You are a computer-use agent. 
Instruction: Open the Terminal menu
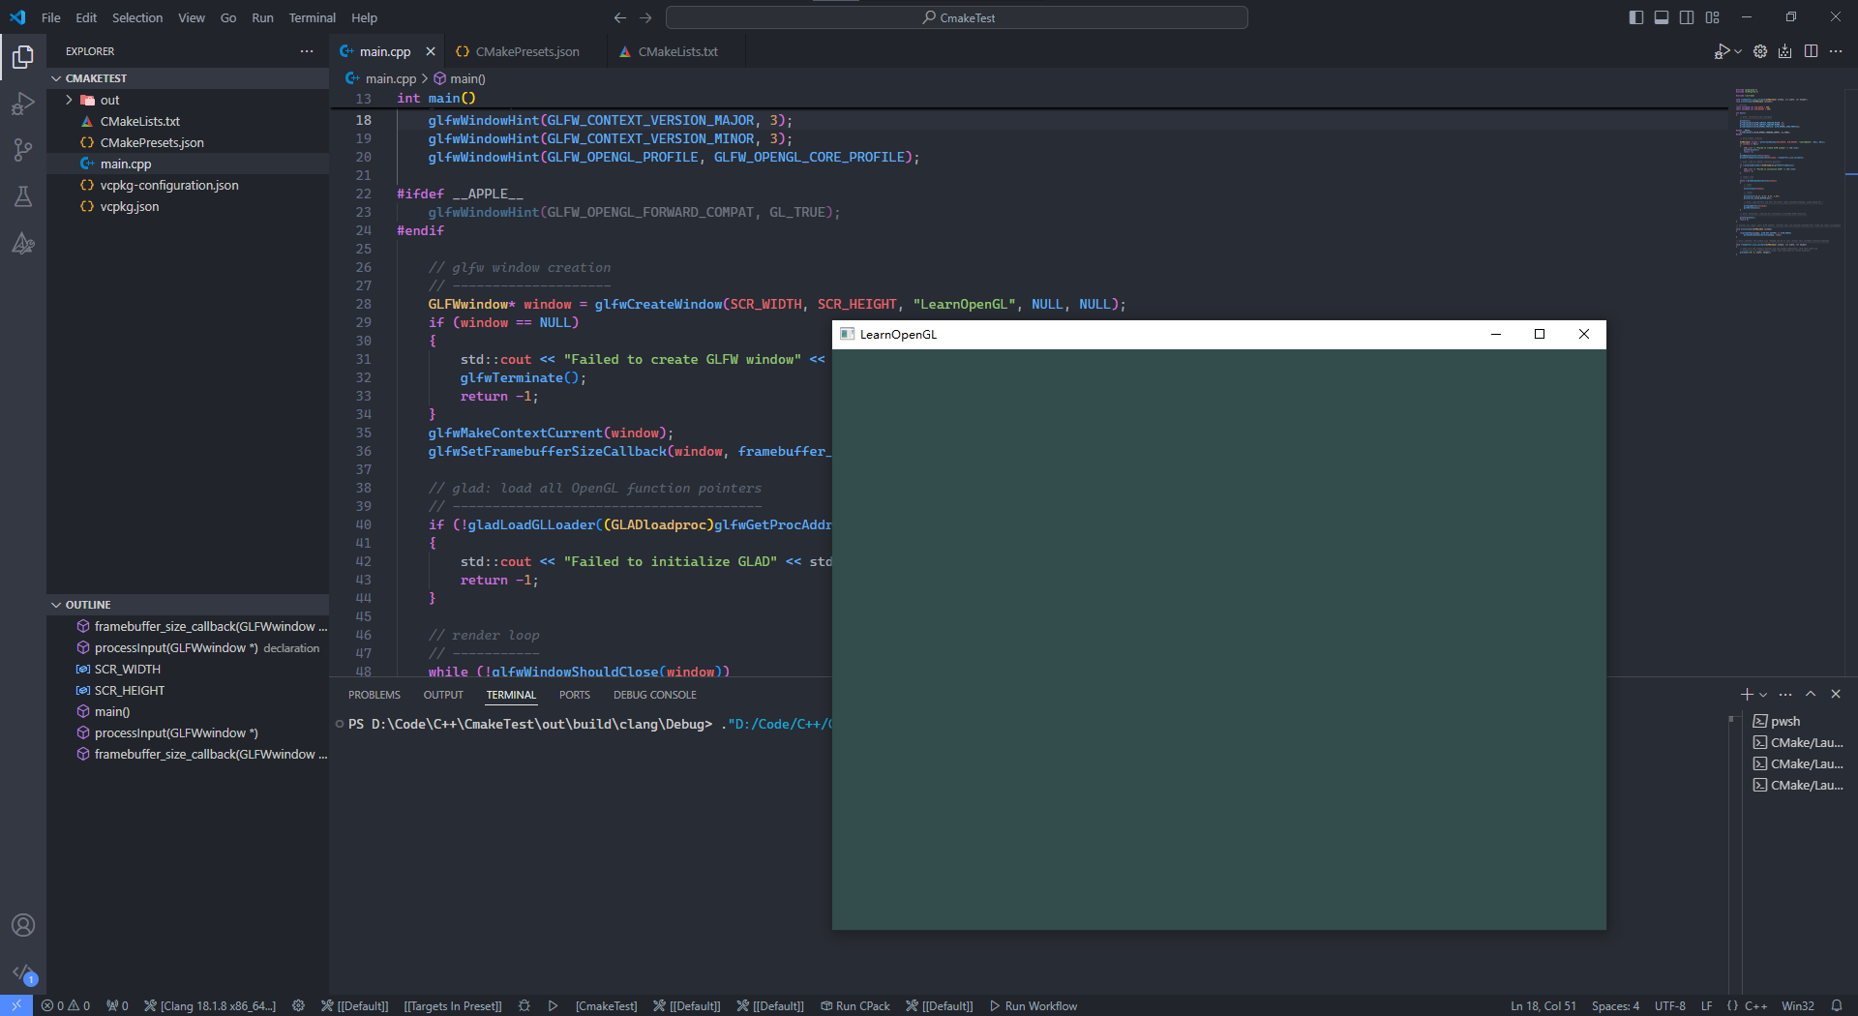tap(312, 17)
